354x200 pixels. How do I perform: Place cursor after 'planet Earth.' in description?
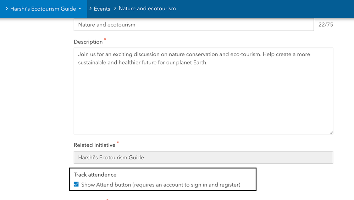click(208, 63)
